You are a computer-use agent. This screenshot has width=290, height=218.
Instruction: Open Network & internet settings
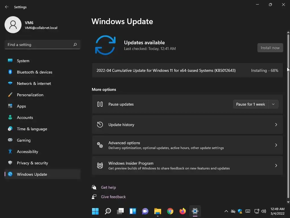(42, 83)
